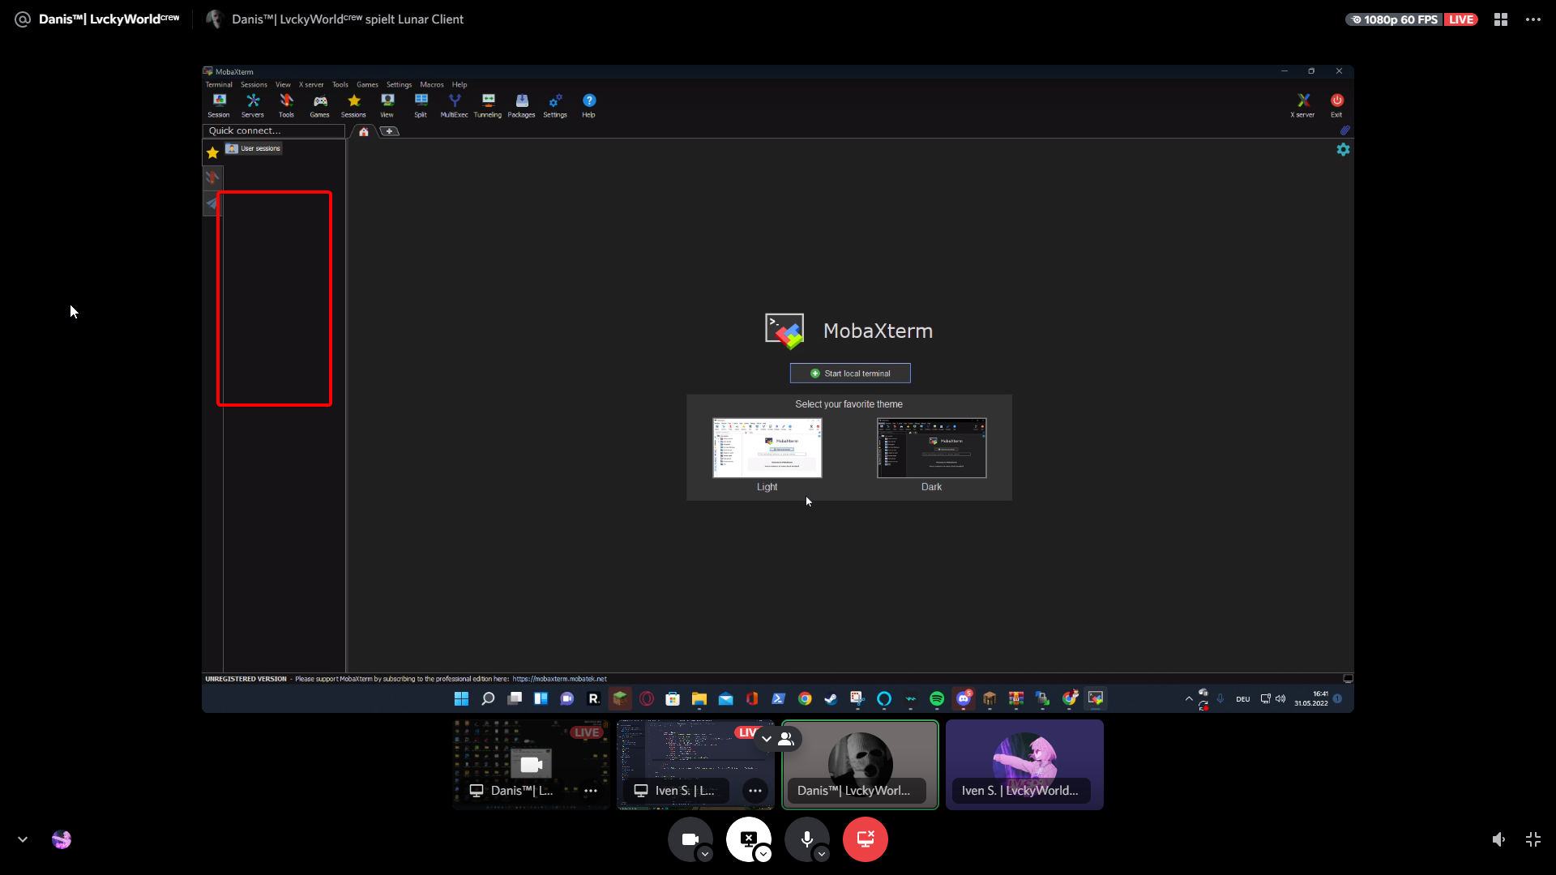The height and width of the screenshot is (875, 1556).
Task: Open camera options dropdown arrow
Action: pos(705,854)
